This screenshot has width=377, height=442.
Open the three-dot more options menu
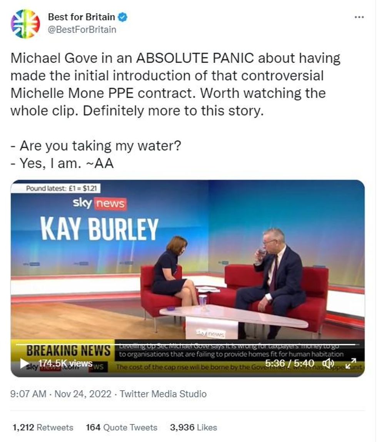pos(359,18)
